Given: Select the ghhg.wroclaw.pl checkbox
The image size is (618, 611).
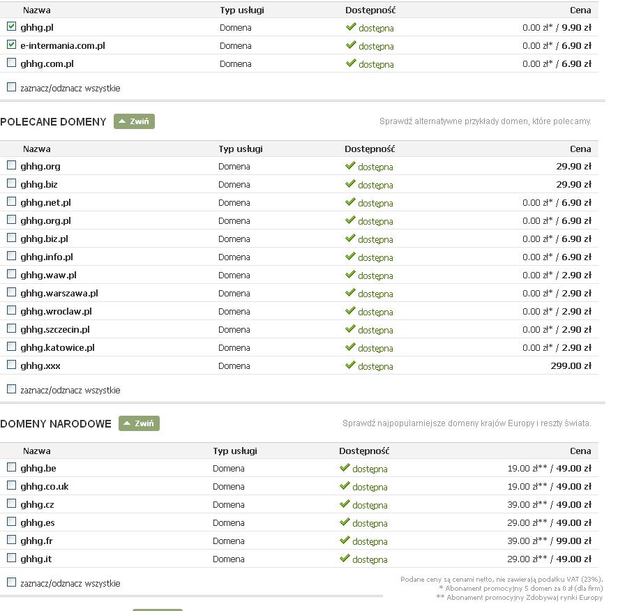Looking at the screenshot, I should click(11, 310).
